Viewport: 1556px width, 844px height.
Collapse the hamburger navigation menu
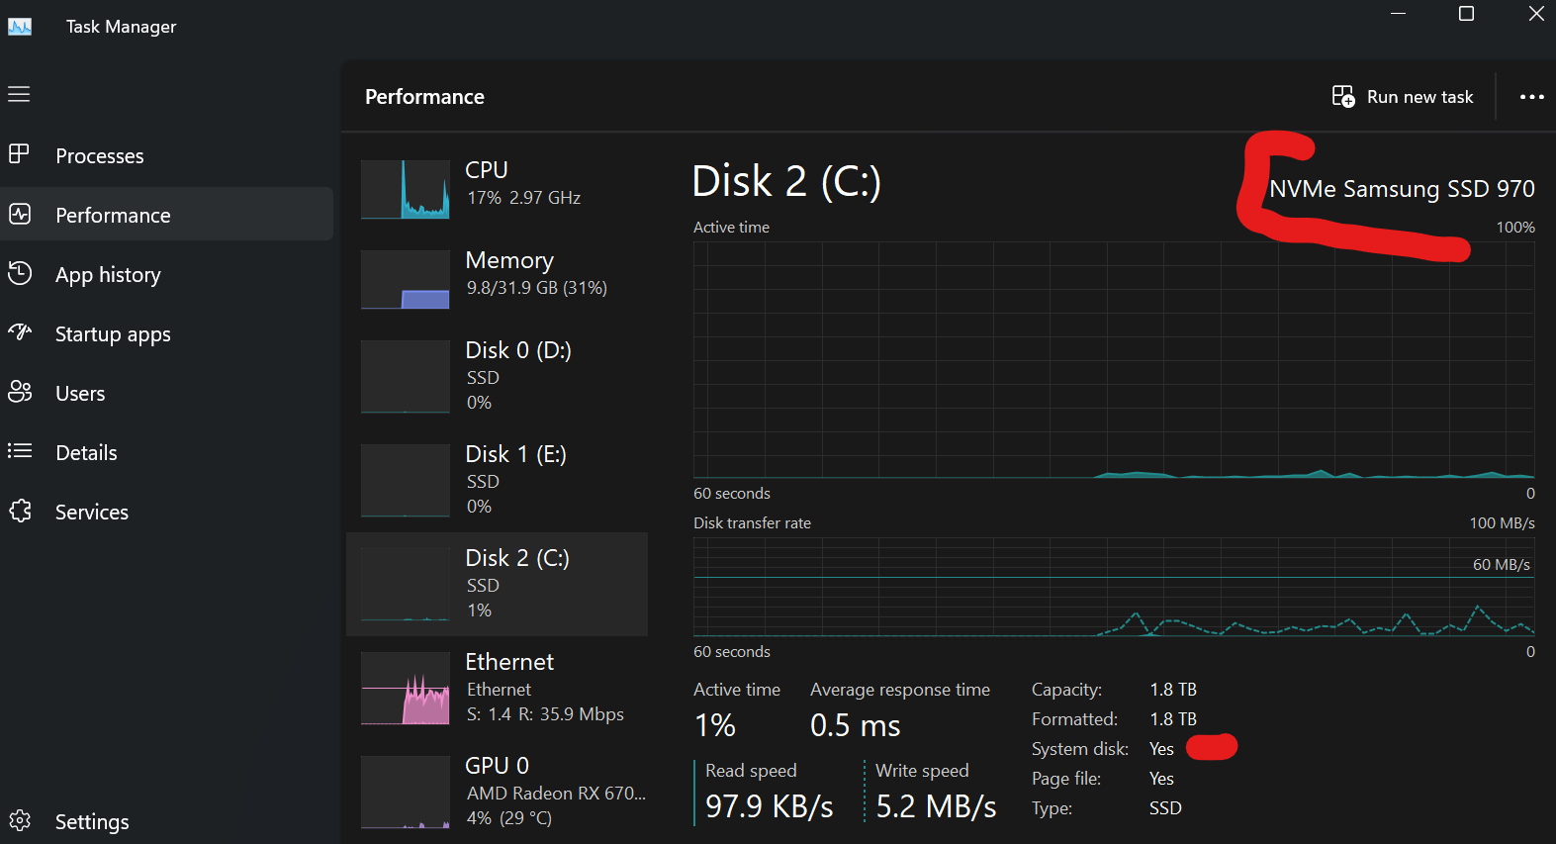coord(19,94)
